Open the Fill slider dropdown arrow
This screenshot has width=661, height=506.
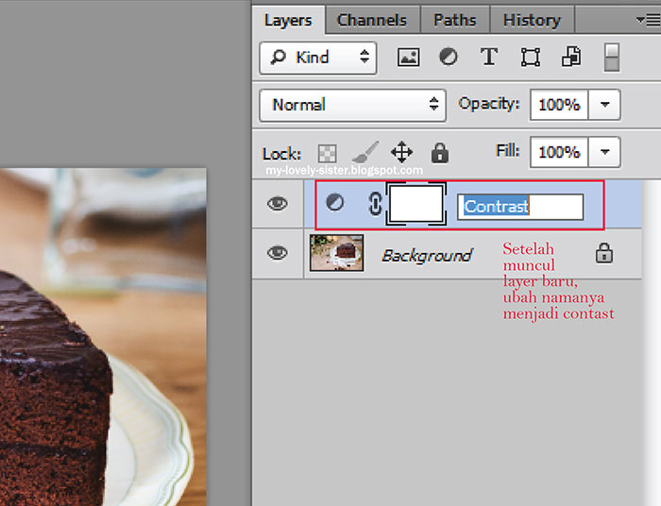point(604,152)
